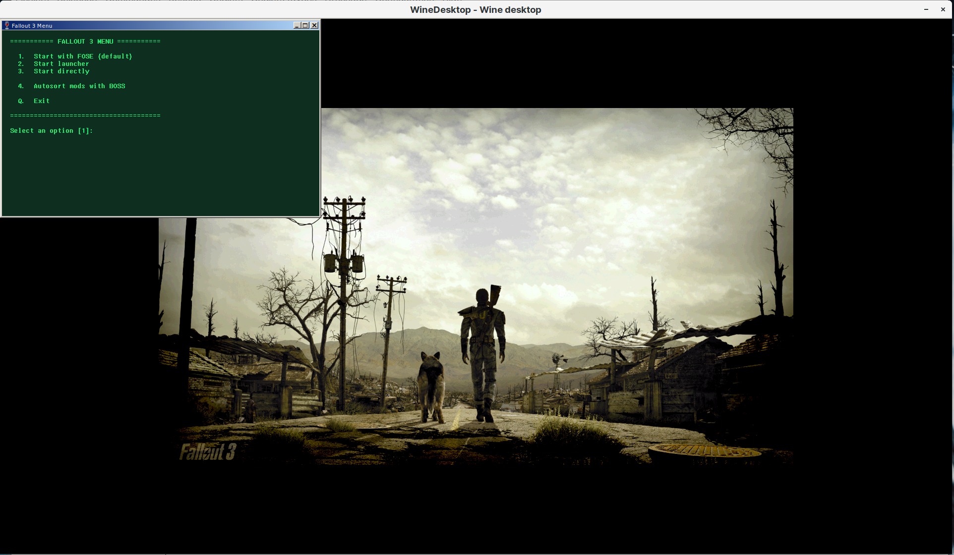This screenshot has height=555, width=954.
Task: Click the 'Exit' option text
Action: coord(42,101)
